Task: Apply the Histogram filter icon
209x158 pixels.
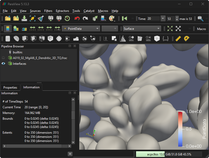Action: tap(122, 39)
